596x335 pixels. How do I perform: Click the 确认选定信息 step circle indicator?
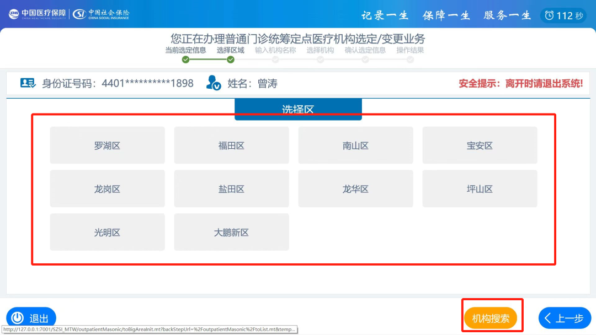365,59
